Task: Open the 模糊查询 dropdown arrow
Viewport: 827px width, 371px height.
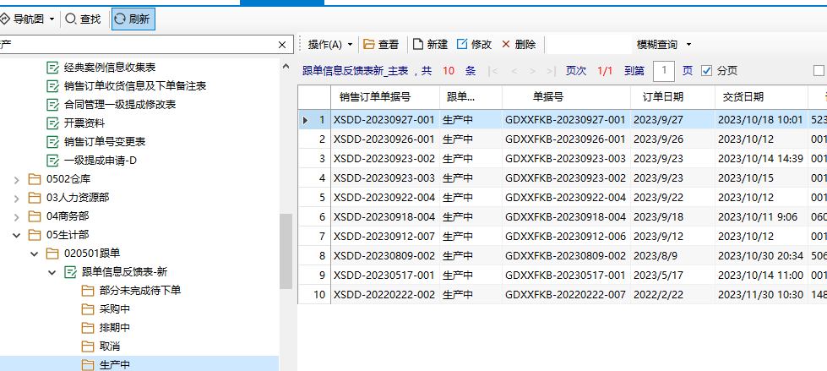Action: (688, 44)
